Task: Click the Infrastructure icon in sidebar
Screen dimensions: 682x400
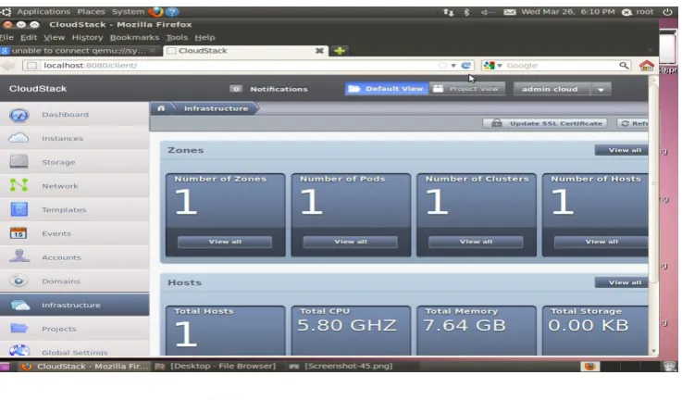Action: pyautogui.click(x=19, y=305)
